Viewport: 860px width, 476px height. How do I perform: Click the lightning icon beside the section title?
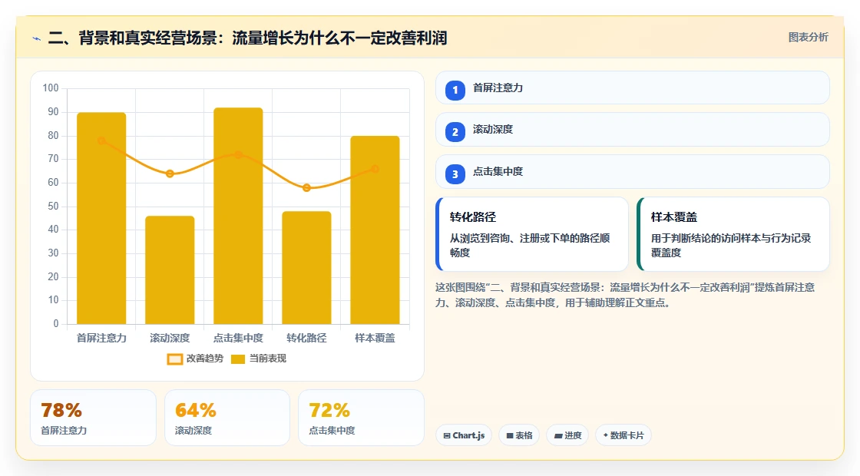(37, 39)
